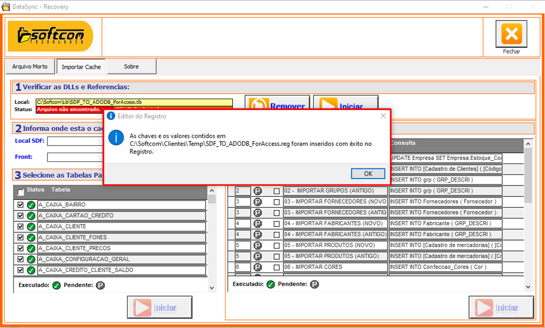The height and width of the screenshot is (328, 545).
Task: Click green check icon beside A_CAIXA_CLIENTE_FONES
Action: pos(31,237)
